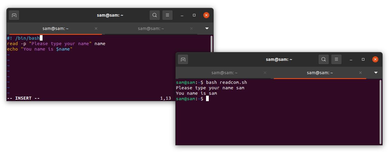Open new tab icon in bash terminal window
Image resolution: width=389 pixels, height=152 pixels.
click(x=183, y=59)
